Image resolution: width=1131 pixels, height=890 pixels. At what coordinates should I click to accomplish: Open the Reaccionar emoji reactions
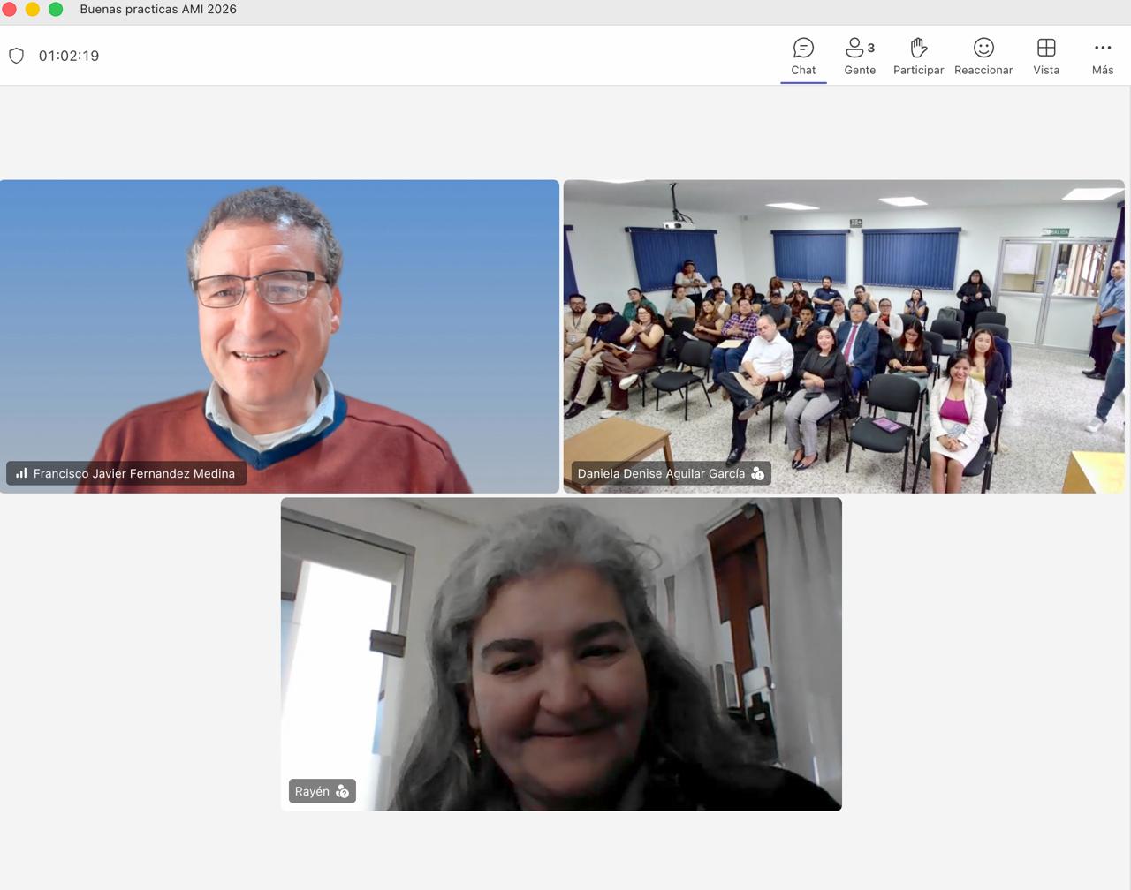tap(983, 57)
